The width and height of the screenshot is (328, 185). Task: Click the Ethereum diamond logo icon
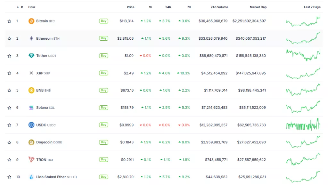point(31,38)
